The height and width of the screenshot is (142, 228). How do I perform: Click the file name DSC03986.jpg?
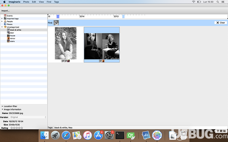(x=16, y=113)
